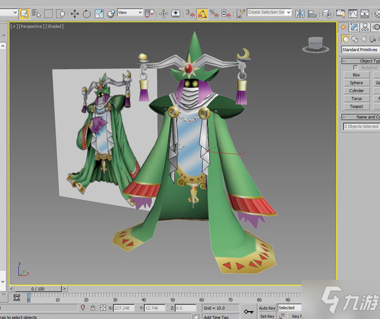Activate Select and Move tool
This screenshot has width=380, height=319.
pyautogui.click(x=75, y=14)
